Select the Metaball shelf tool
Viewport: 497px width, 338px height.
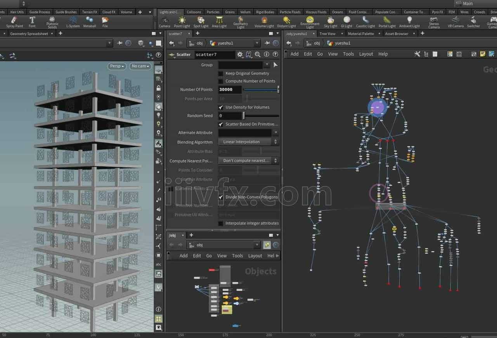click(x=90, y=22)
